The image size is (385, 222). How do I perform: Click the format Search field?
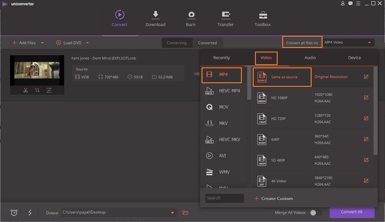224,198
